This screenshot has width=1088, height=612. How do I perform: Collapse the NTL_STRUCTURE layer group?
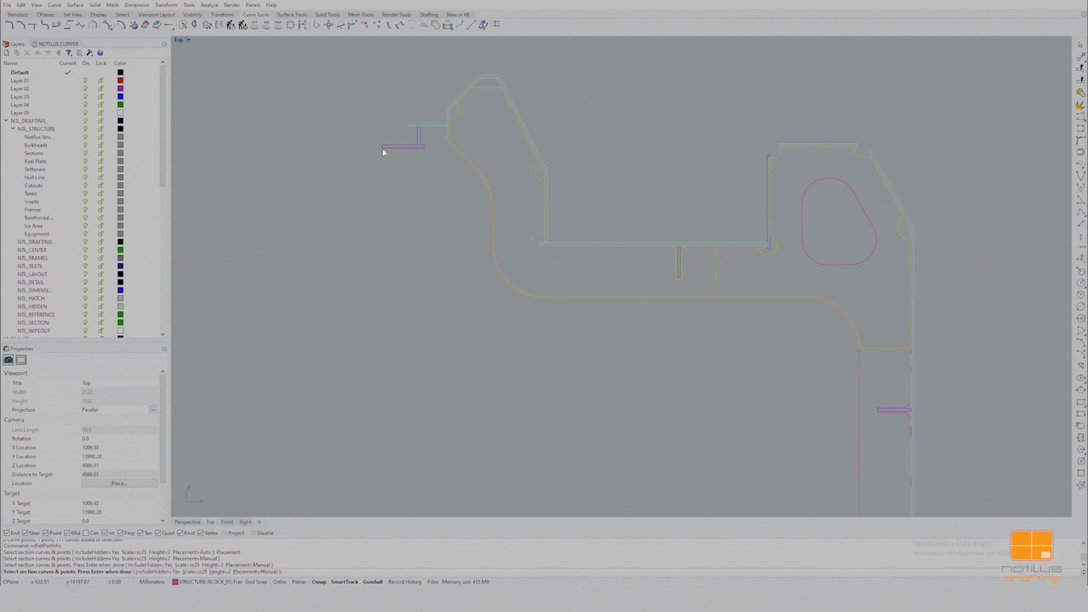[13, 129]
